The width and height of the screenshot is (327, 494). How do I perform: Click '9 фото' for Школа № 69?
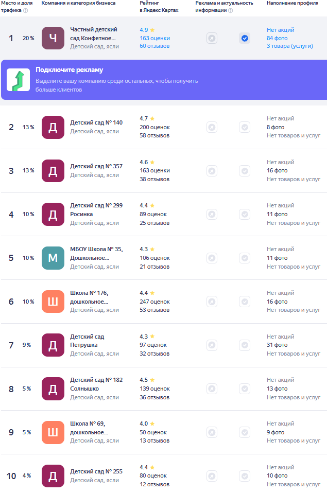[276, 433]
